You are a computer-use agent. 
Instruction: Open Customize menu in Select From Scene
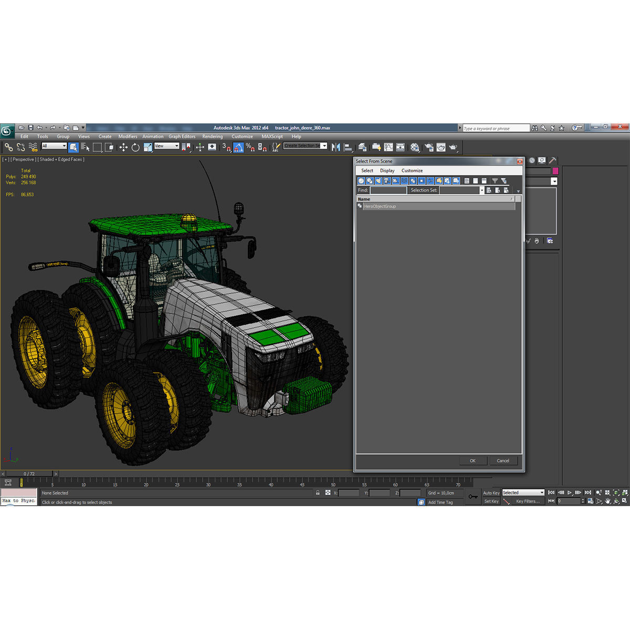tap(412, 171)
